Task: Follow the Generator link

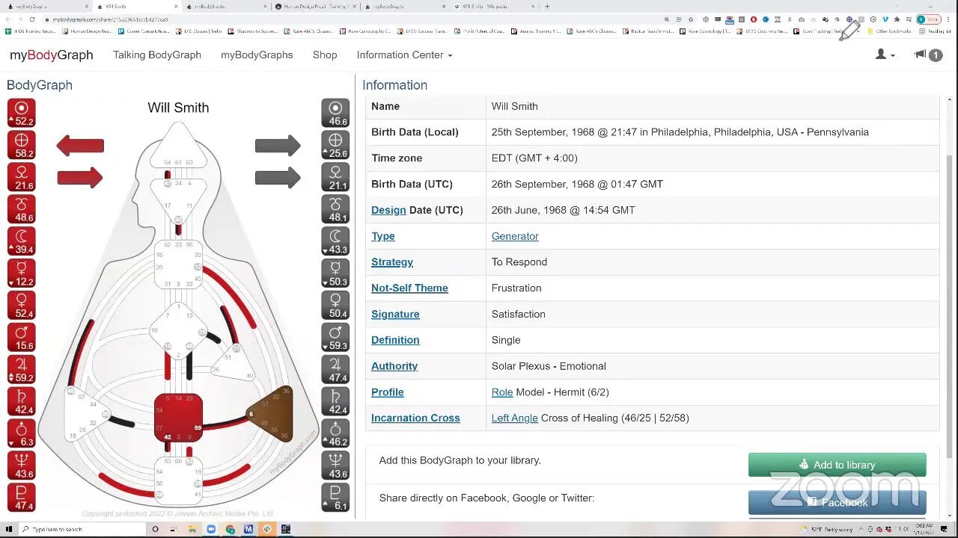Action: click(x=515, y=236)
